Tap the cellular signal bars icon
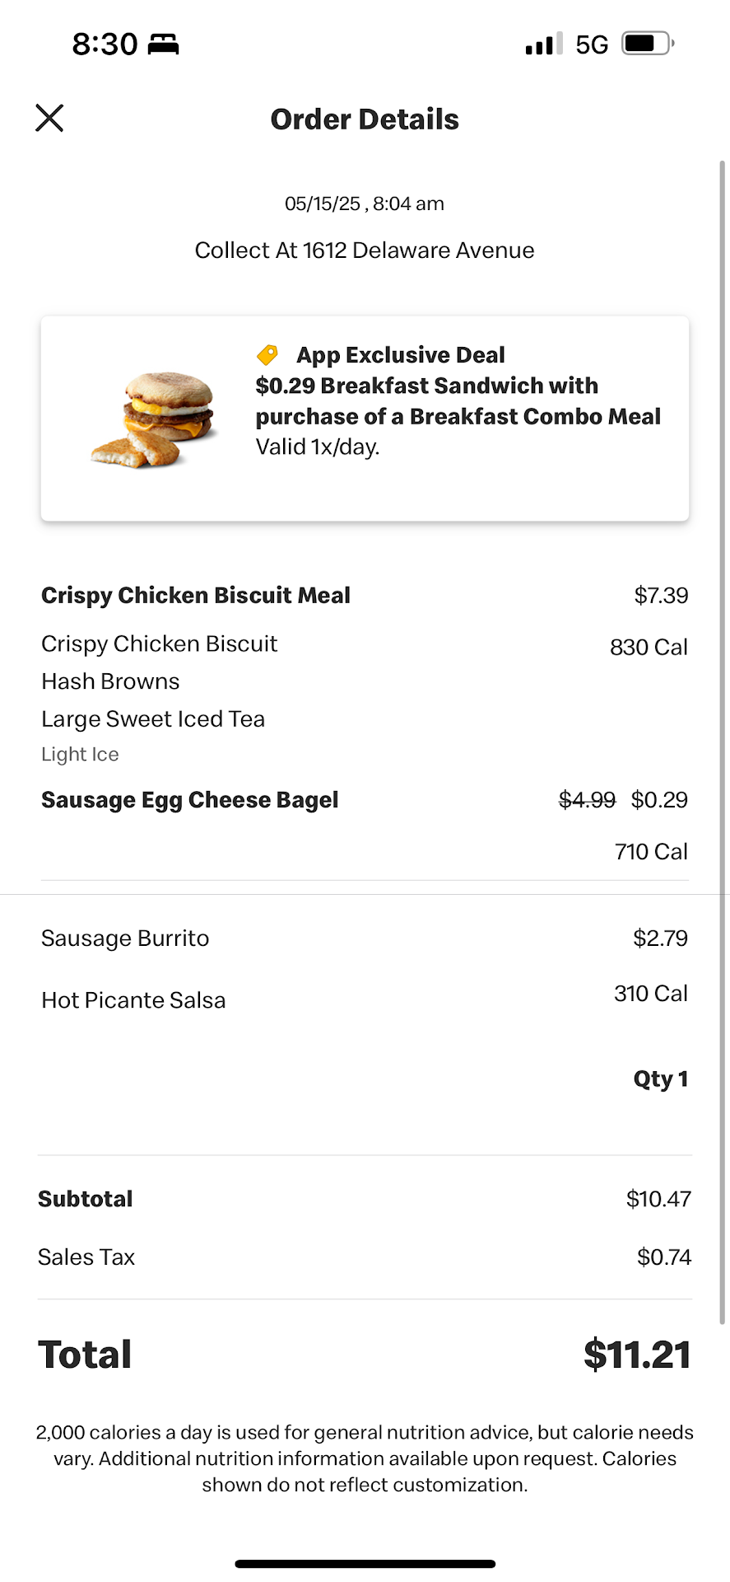 (543, 44)
